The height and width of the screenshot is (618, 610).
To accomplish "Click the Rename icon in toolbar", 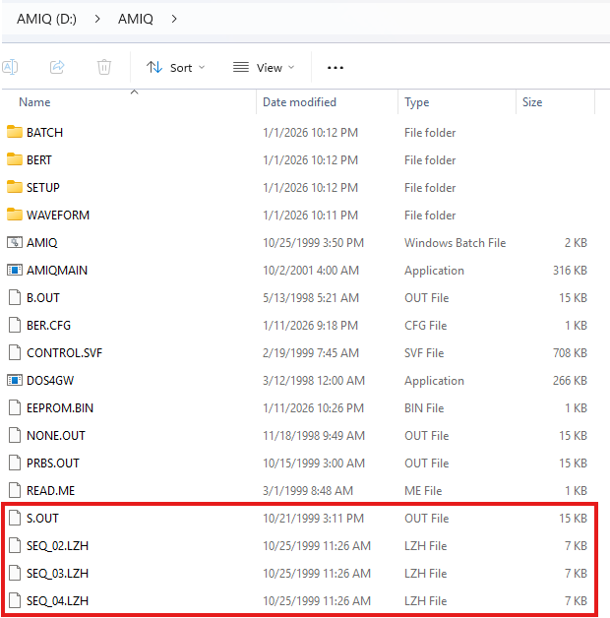I will coord(10,67).
